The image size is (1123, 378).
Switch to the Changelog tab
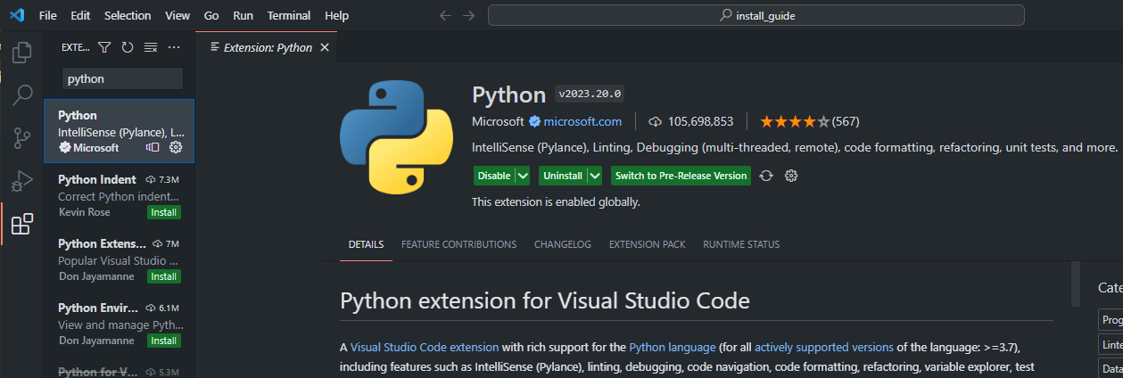pyautogui.click(x=562, y=244)
